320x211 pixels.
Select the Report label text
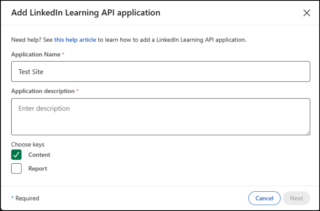click(x=38, y=169)
